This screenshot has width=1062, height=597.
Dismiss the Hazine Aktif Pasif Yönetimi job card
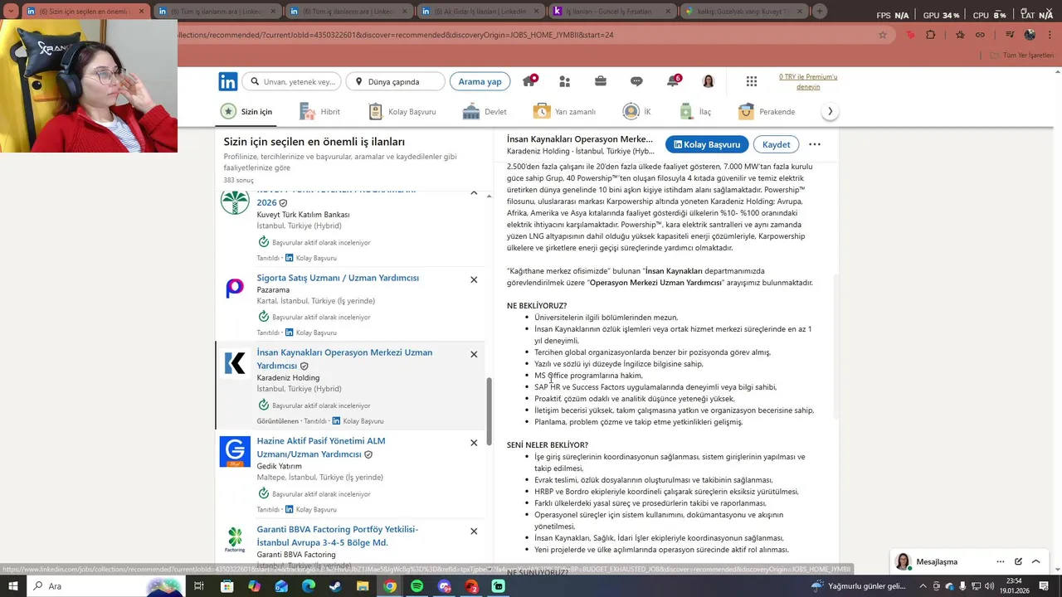(x=474, y=443)
